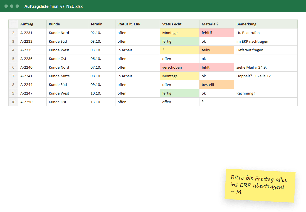
Task: Click cell A-2241
Action: tap(32, 76)
